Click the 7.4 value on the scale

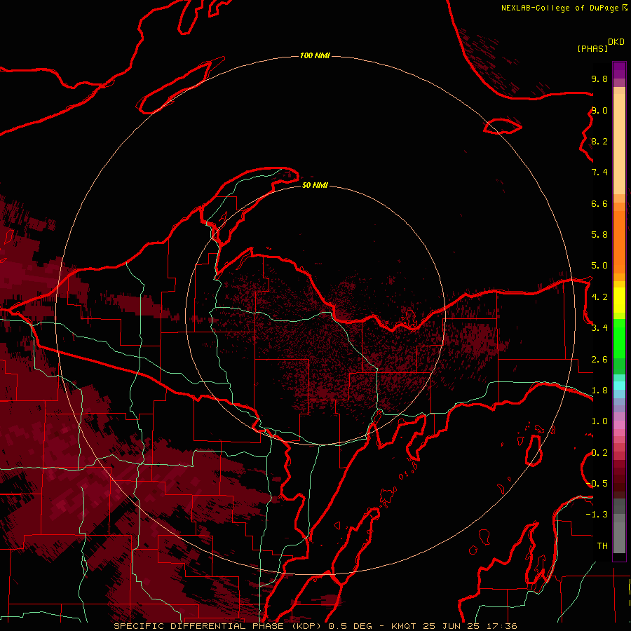(x=599, y=172)
